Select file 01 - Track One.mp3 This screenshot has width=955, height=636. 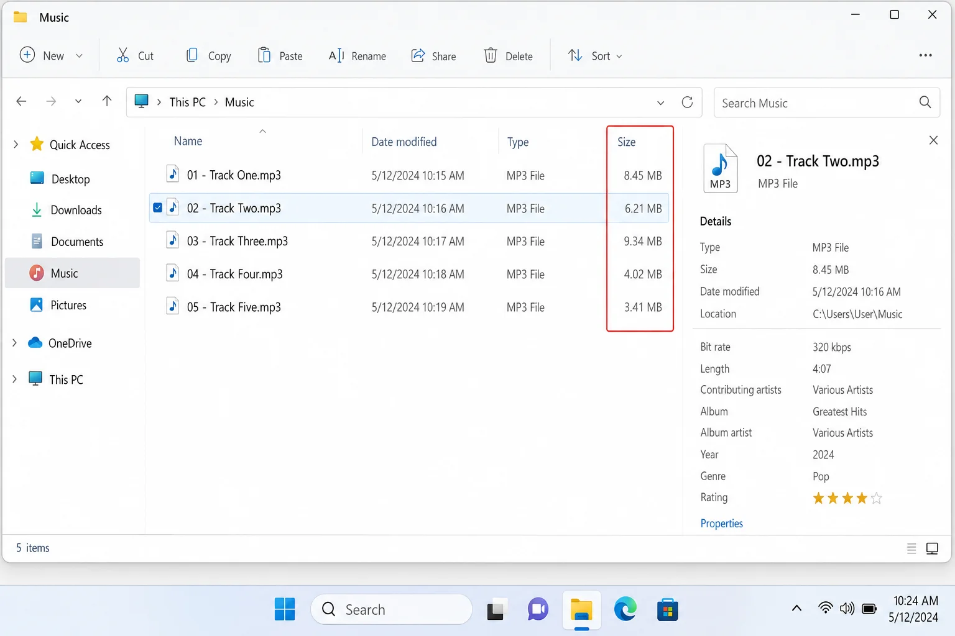coord(409,175)
